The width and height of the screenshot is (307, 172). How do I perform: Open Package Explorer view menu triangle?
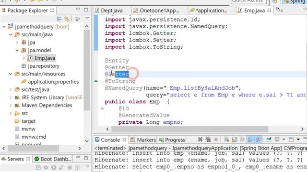[x=87, y=18]
